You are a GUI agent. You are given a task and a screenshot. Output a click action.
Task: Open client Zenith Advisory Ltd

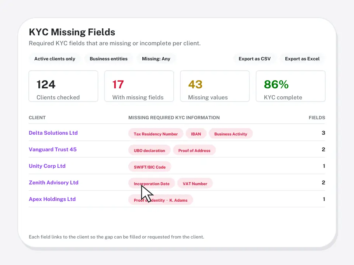[53, 183]
